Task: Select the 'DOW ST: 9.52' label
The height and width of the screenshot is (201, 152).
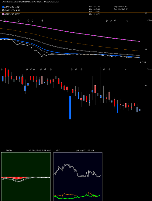Action: [x=12, y=7]
